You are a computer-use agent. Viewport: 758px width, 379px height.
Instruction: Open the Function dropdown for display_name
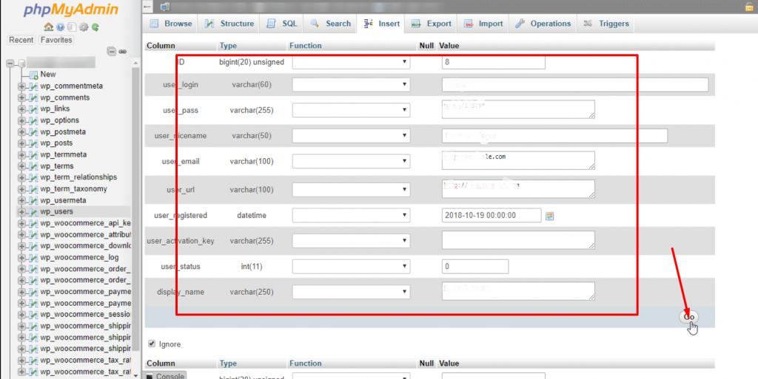(351, 292)
